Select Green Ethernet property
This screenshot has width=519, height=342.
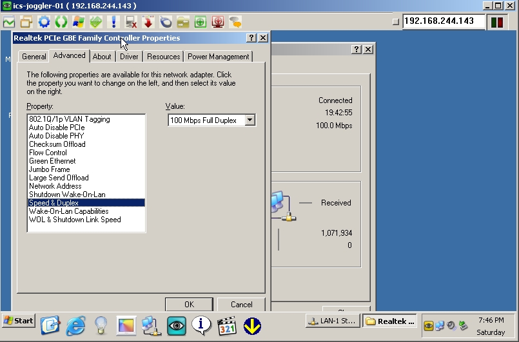(x=86, y=161)
